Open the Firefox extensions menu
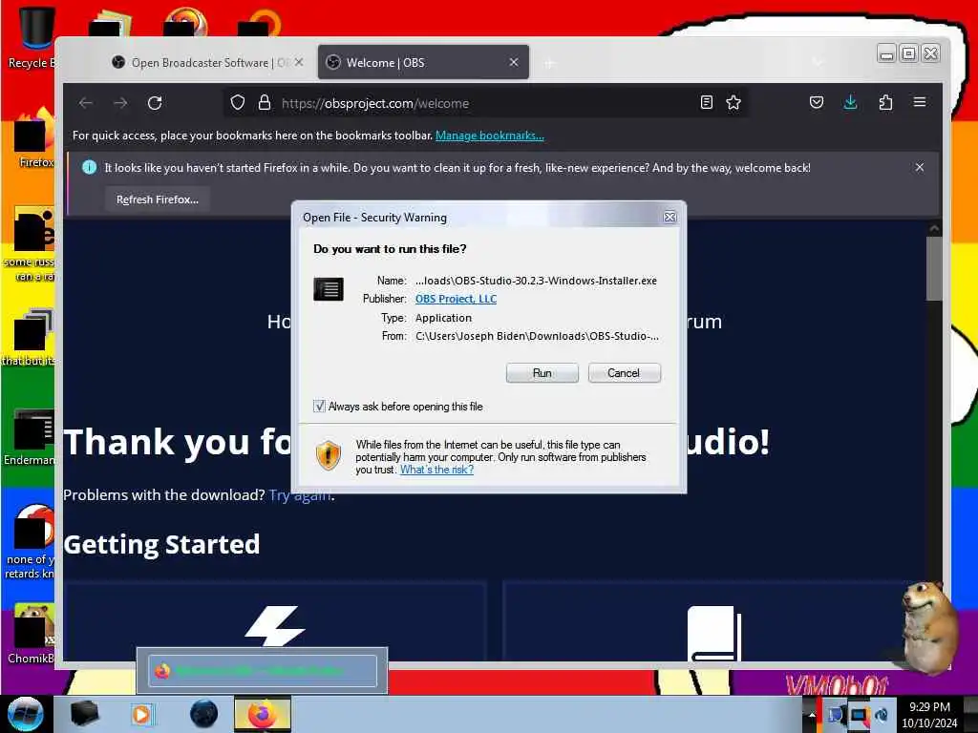The image size is (978, 733). (x=885, y=102)
